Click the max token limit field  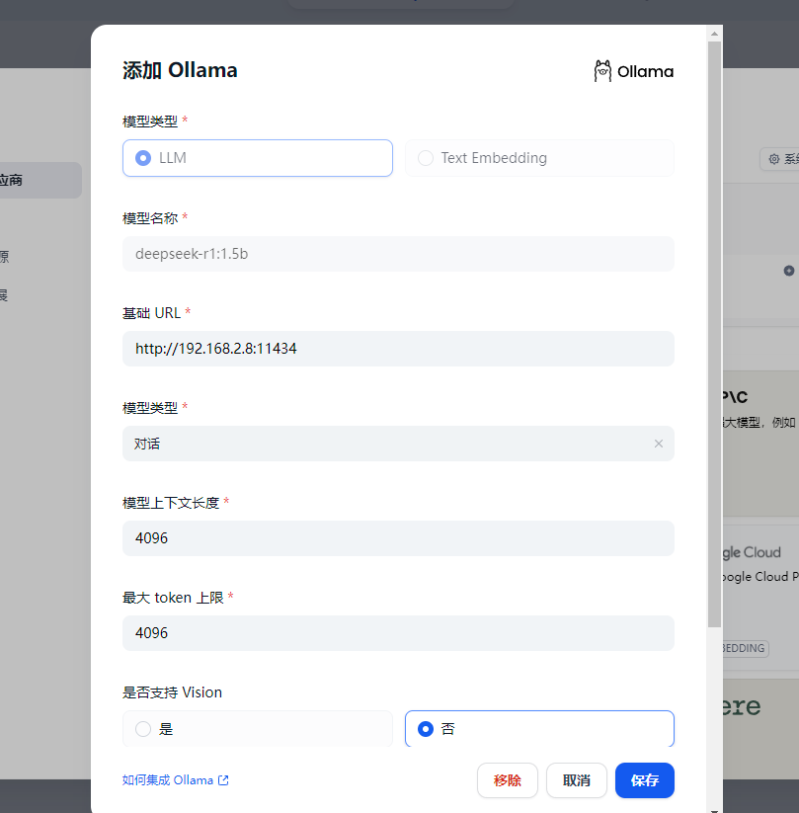pyautogui.click(x=398, y=633)
